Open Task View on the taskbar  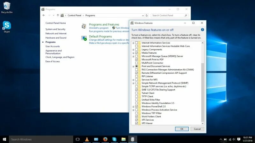coord(78,139)
